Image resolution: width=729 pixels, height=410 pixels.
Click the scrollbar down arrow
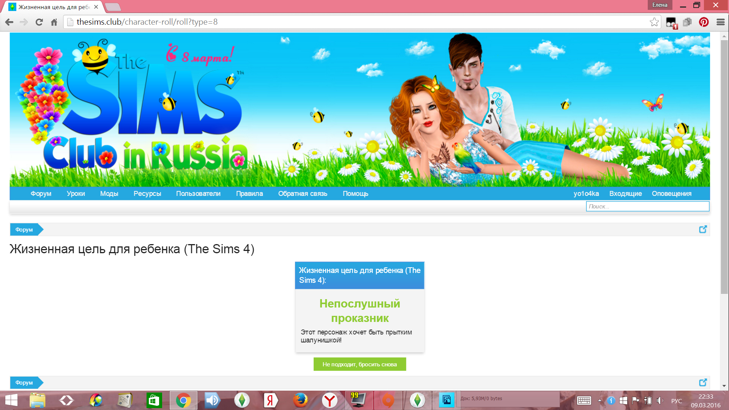tap(724, 386)
